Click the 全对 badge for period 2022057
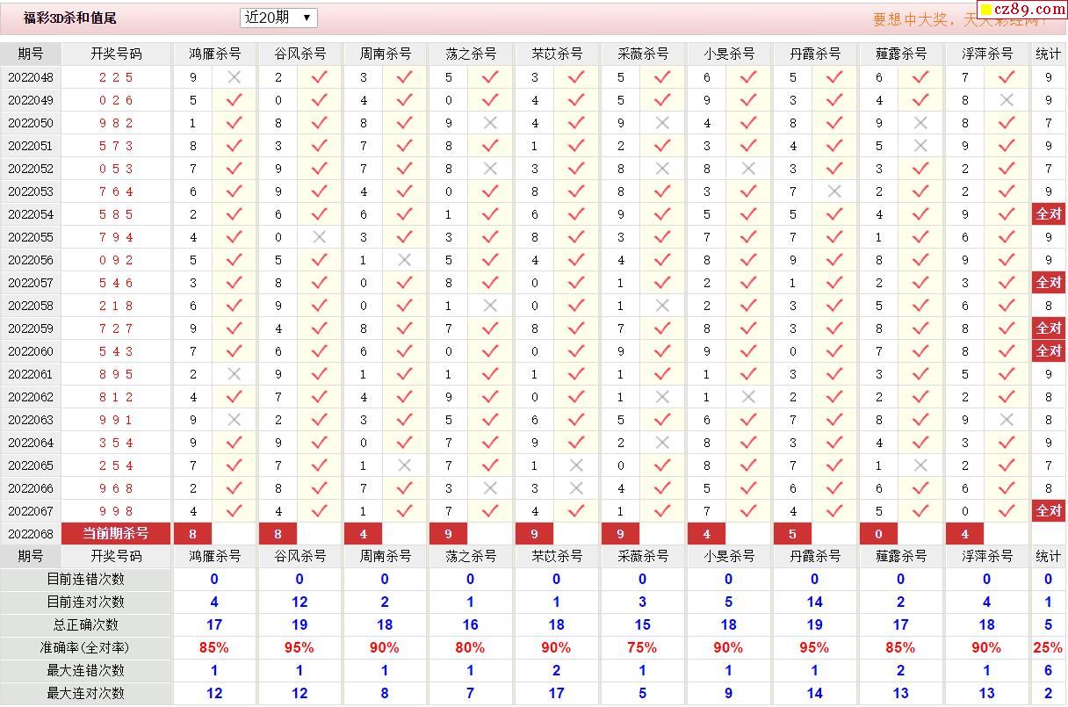The width and height of the screenshot is (1068, 707). point(1049,283)
